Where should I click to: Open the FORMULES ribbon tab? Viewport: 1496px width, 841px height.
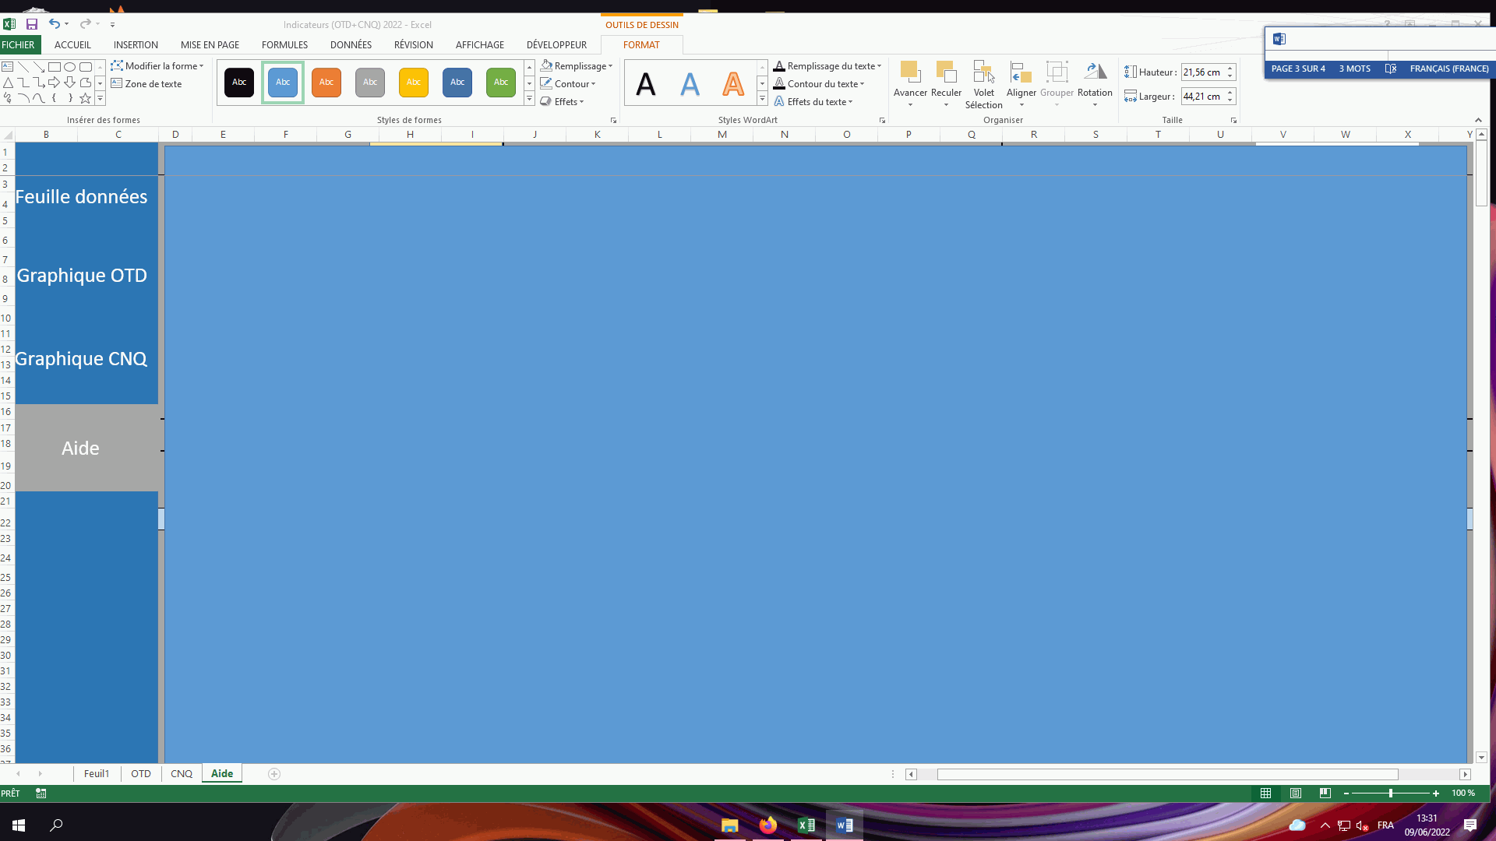pos(284,45)
